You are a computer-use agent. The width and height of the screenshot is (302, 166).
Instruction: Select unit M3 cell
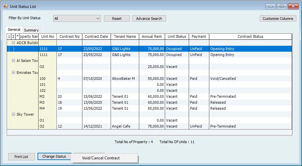[x=48, y=102]
